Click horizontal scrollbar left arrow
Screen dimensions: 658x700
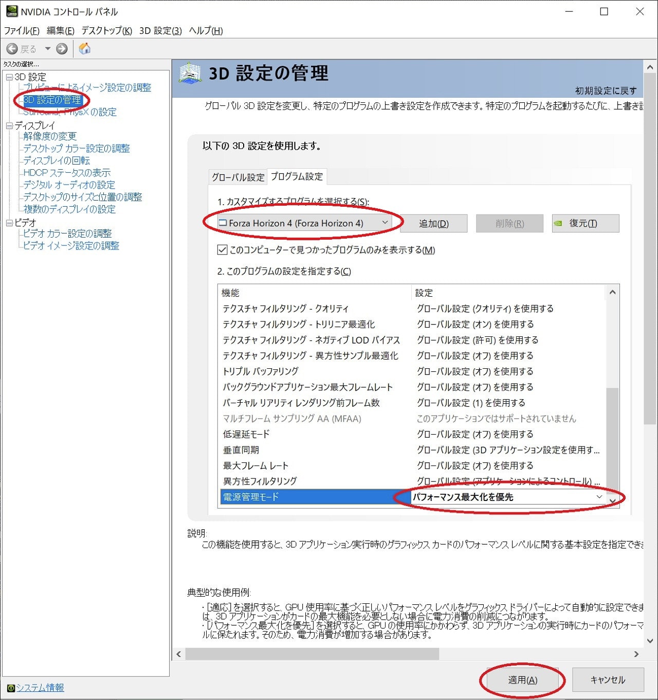click(x=179, y=654)
